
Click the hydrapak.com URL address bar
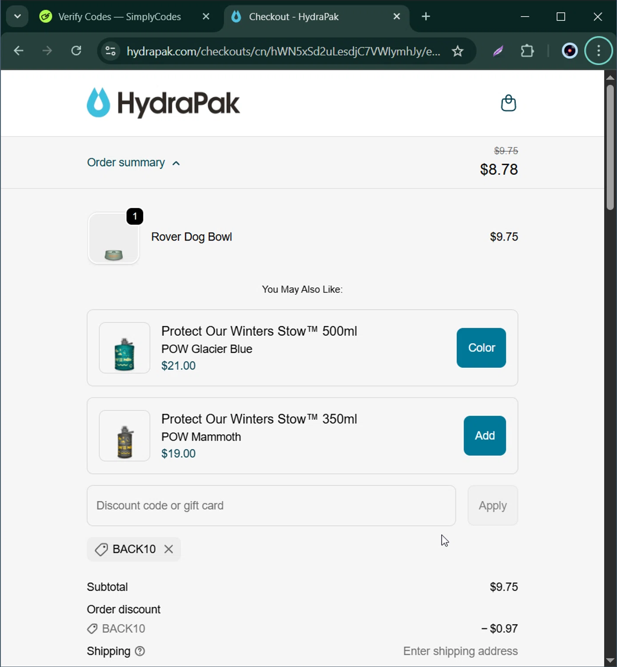tap(283, 52)
